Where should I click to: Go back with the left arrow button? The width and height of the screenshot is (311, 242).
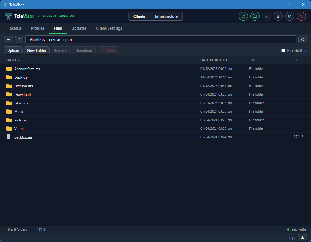(9, 40)
